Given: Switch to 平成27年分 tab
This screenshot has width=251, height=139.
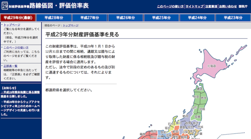Looking at the screenshot, I should coord(90,18).
